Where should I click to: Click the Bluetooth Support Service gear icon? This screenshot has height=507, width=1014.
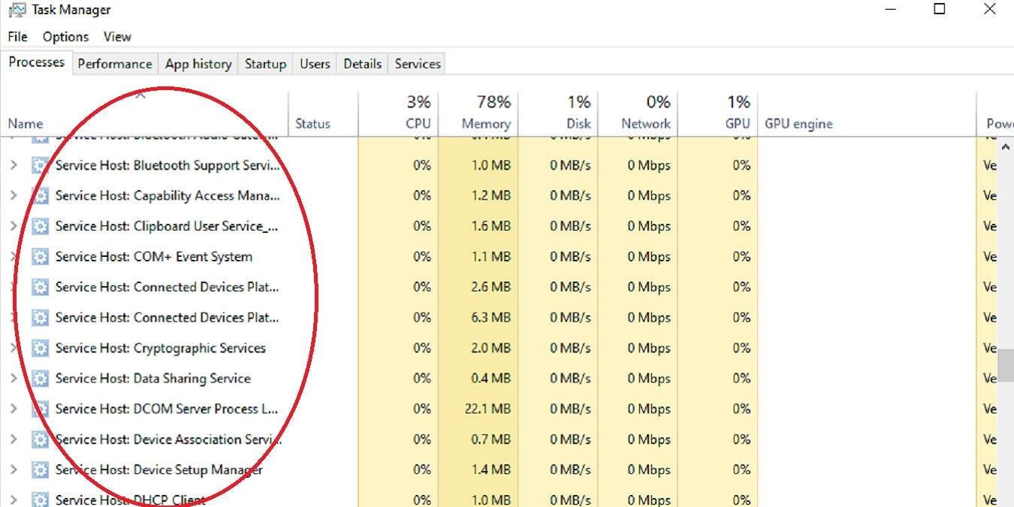point(40,166)
